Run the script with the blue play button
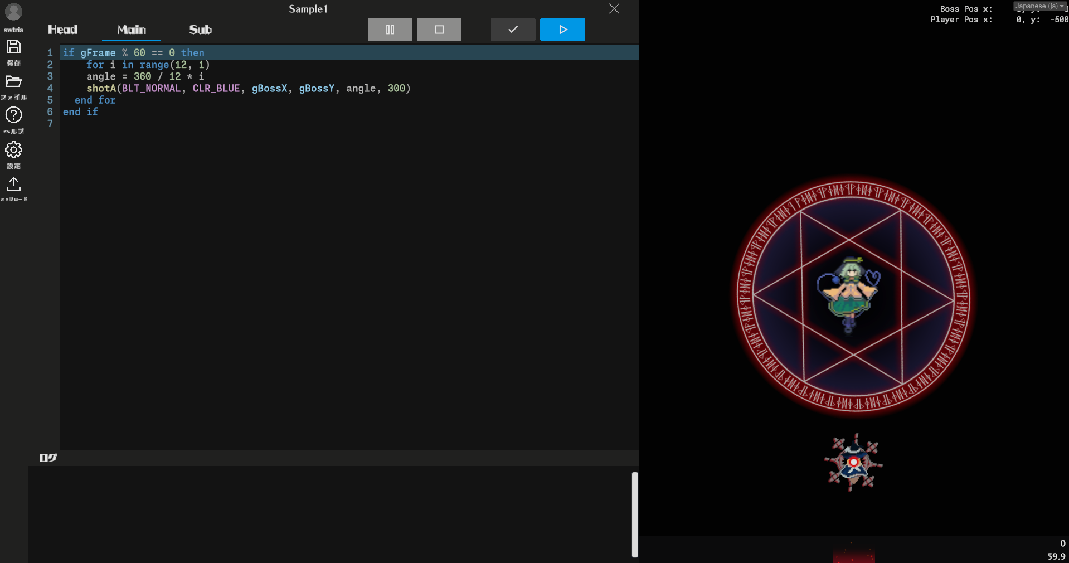Image resolution: width=1069 pixels, height=563 pixels. point(562,30)
